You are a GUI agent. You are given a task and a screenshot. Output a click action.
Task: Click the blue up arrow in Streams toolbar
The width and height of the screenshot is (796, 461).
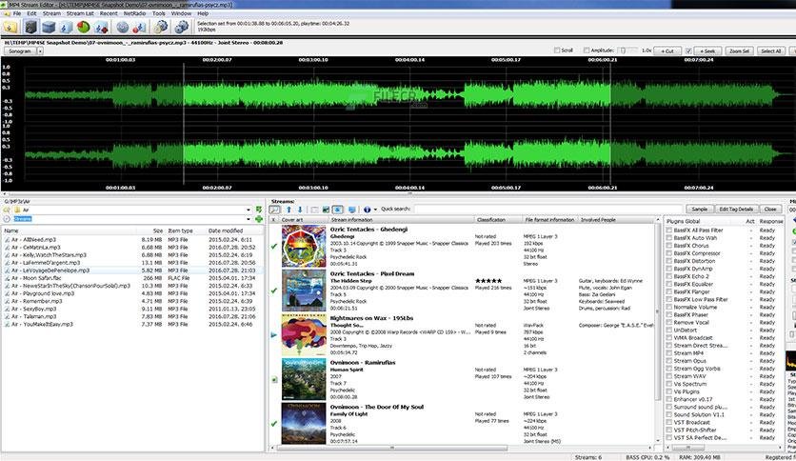tap(289, 210)
